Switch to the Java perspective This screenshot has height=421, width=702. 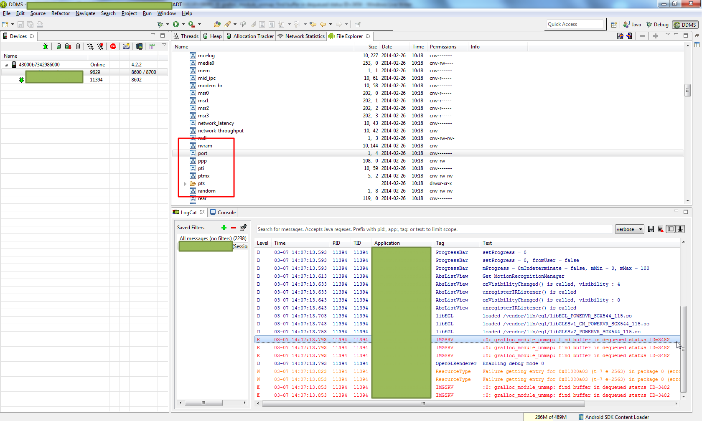click(632, 25)
